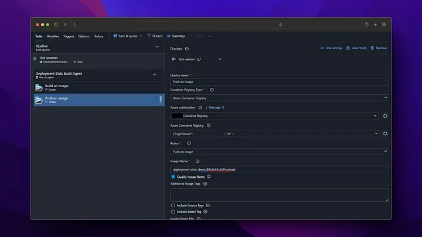Toggle the browser sidebar icon
The height and width of the screenshot is (237, 422).
point(57,25)
